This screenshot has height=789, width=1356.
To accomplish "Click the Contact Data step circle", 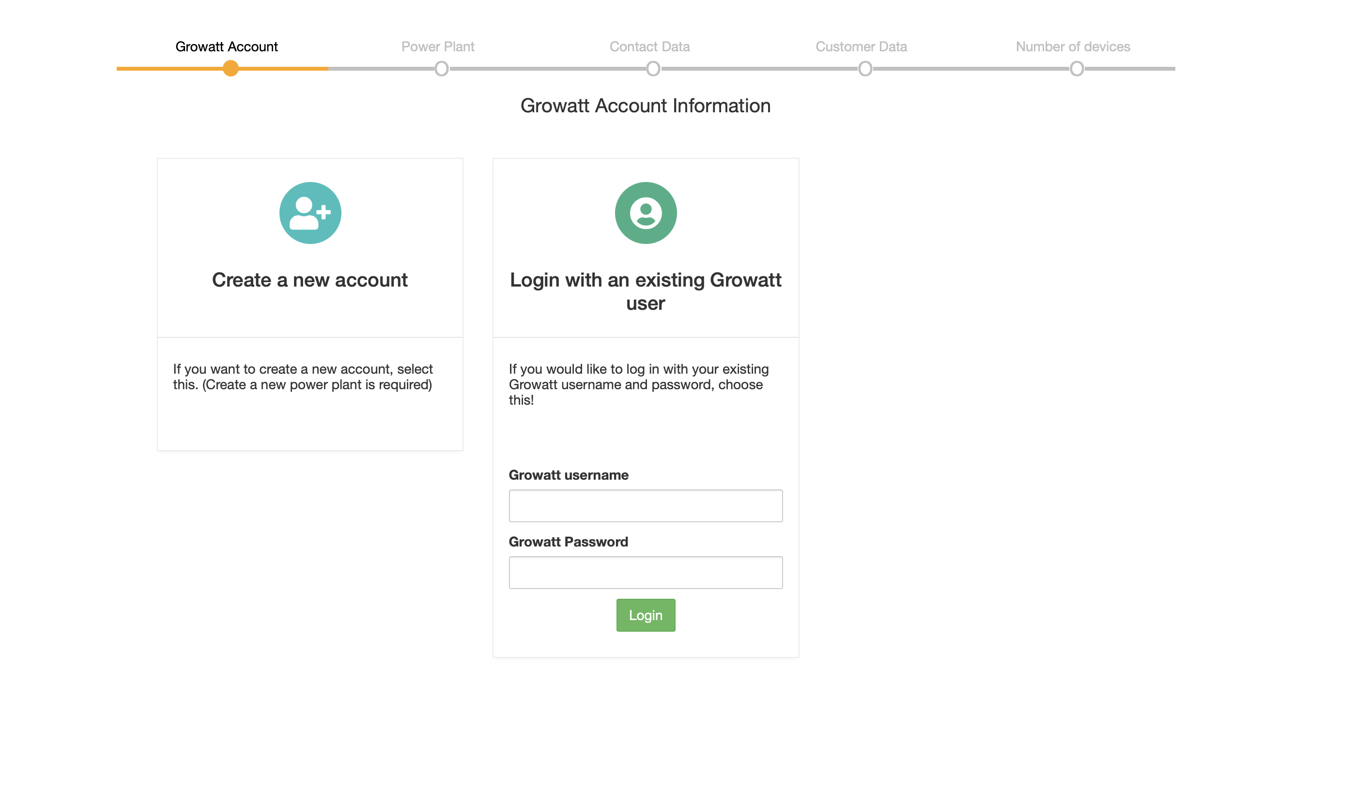I will (x=653, y=69).
